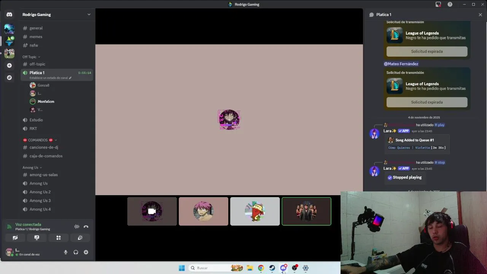Open voice connection details via signal icon
Screen dimensions: 487x274
[9, 226]
